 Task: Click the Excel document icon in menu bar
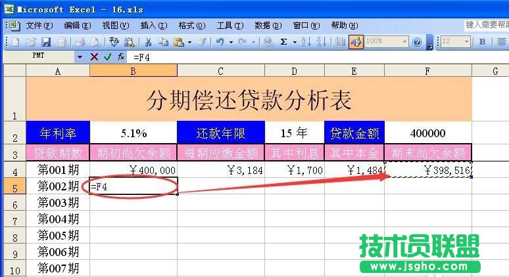pyautogui.click(x=14, y=26)
